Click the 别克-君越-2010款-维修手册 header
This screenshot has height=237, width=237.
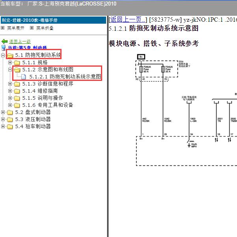click(53, 20)
